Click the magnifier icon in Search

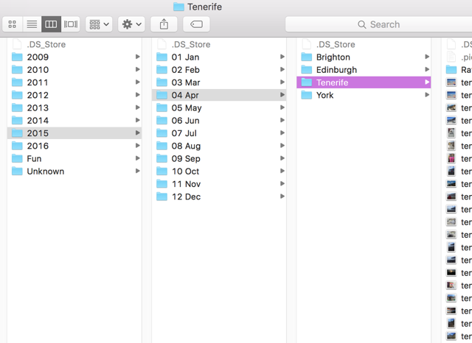pos(362,24)
